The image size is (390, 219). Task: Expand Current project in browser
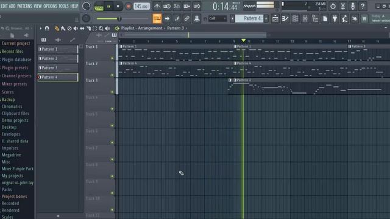(x=16, y=43)
